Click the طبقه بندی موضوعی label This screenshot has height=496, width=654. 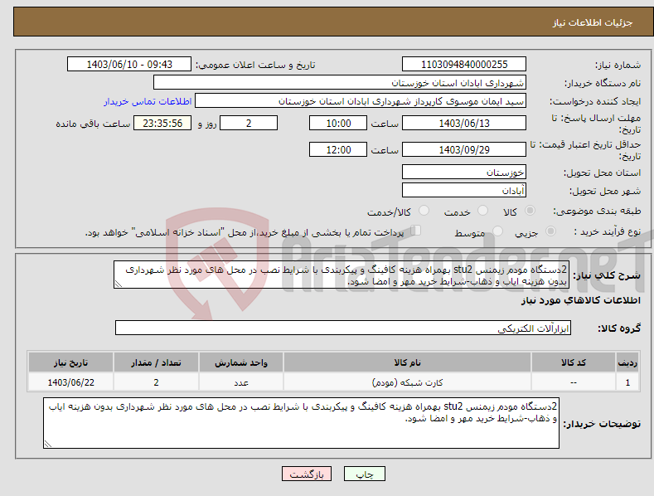click(597, 211)
